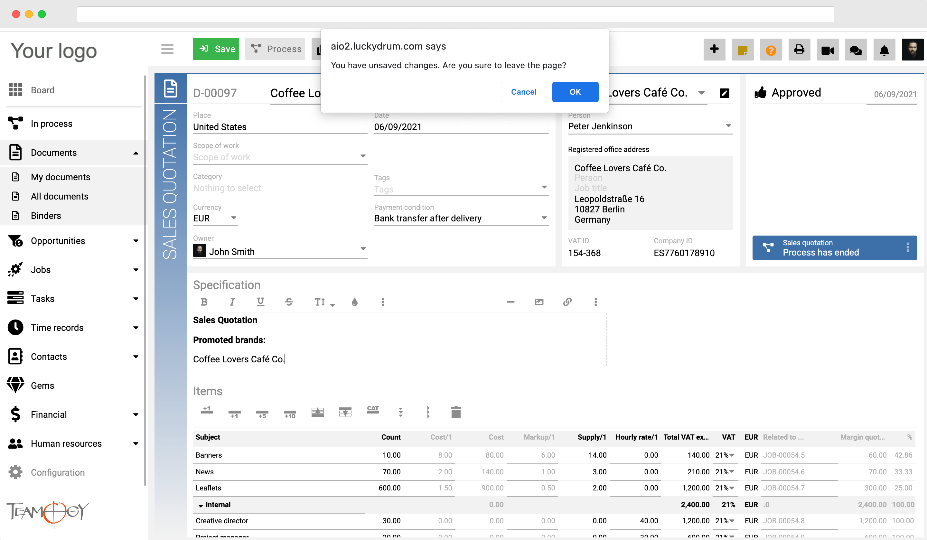927x540 pixels.
Task: Insert a CAT category row
Action: (x=373, y=410)
